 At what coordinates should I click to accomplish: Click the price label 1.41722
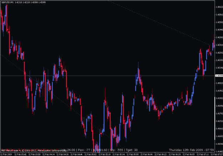[x=219, y=121]
